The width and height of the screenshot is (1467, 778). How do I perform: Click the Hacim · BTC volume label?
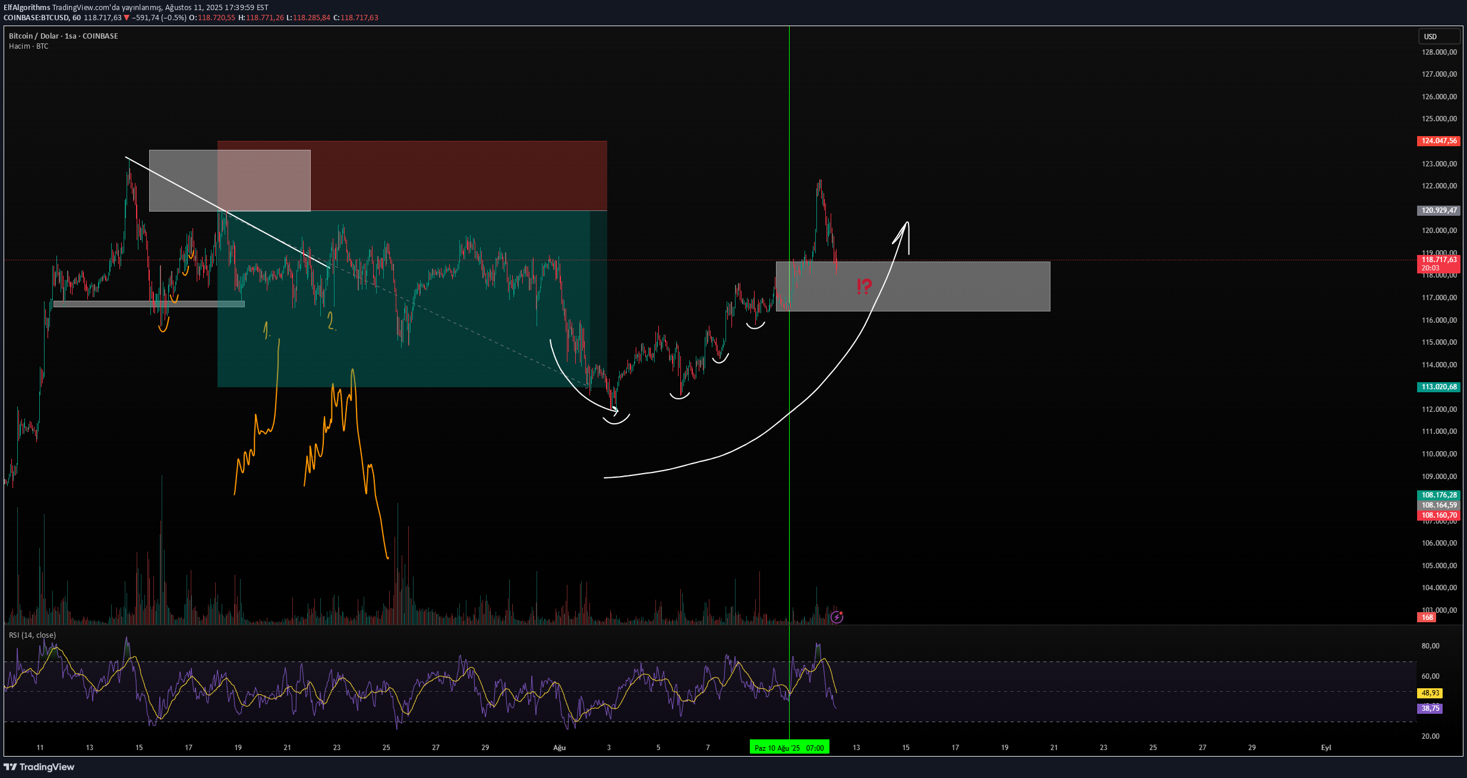tap(29, 46)
